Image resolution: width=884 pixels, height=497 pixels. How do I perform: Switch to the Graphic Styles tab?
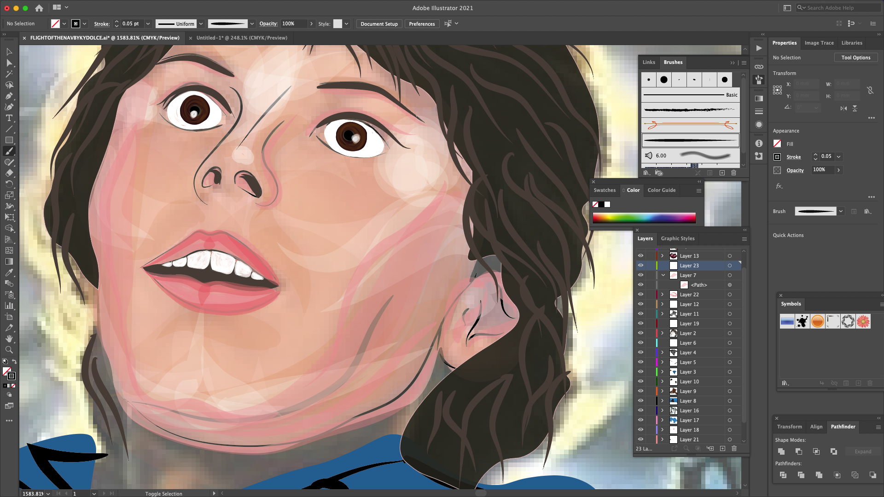point(678,238)
